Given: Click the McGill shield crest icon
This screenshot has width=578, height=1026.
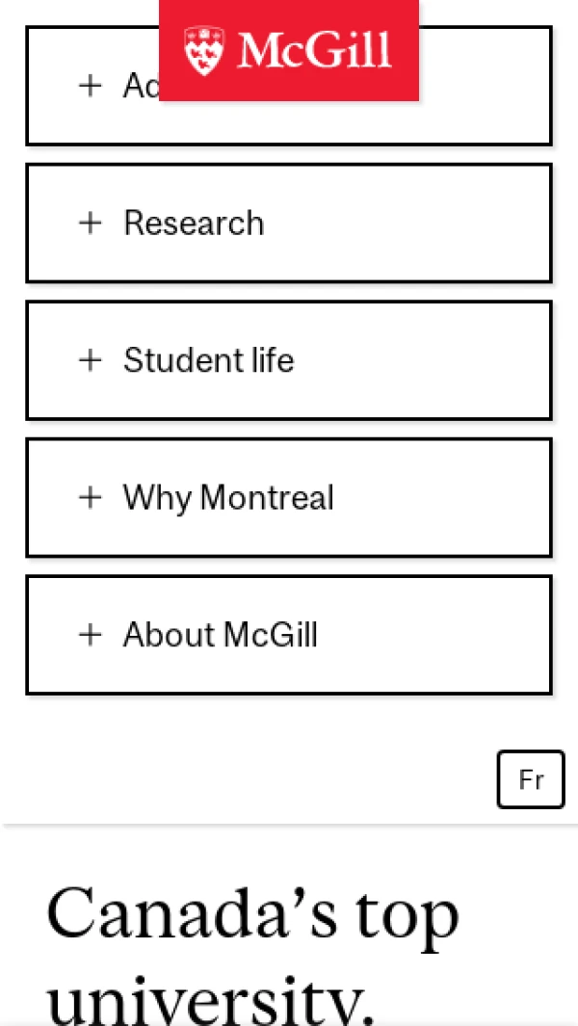Looking at the screenshot, I should click(204, 50).
